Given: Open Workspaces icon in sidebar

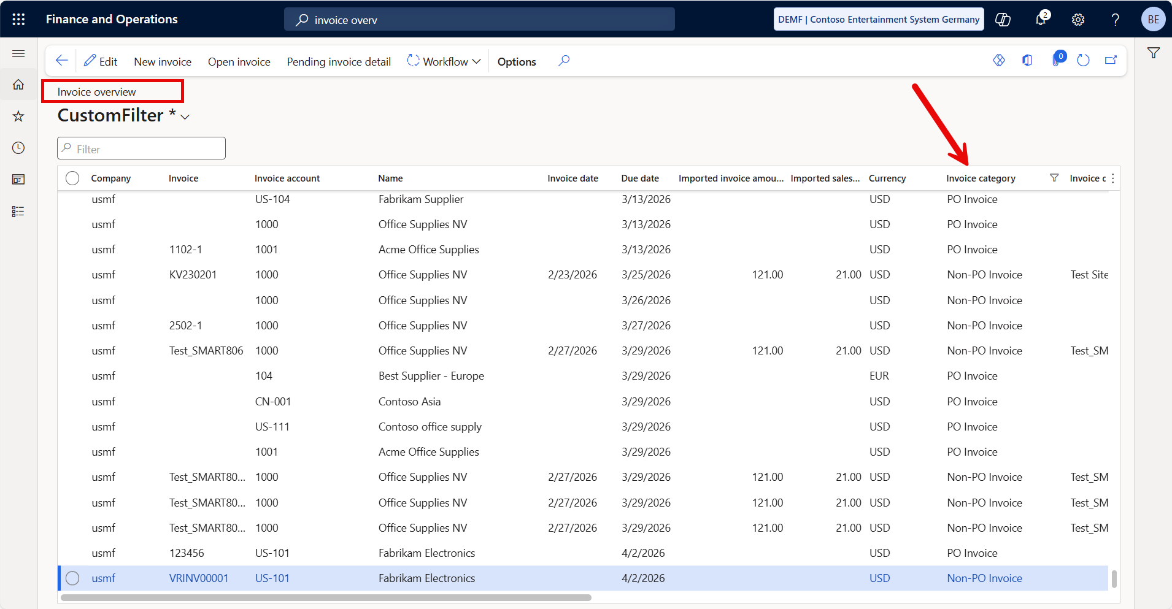Looking at the screenshot, I should click(18, 180).
